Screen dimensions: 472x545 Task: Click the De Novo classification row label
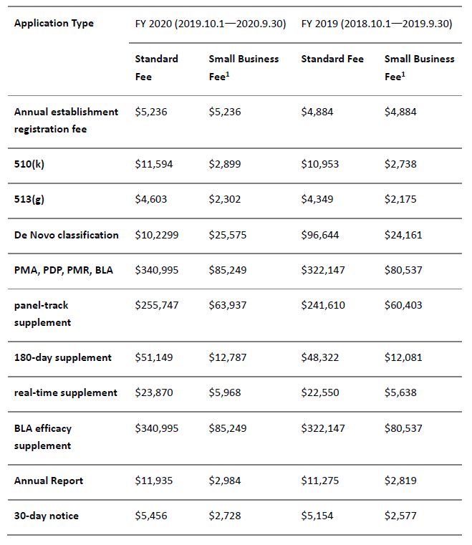67,235
